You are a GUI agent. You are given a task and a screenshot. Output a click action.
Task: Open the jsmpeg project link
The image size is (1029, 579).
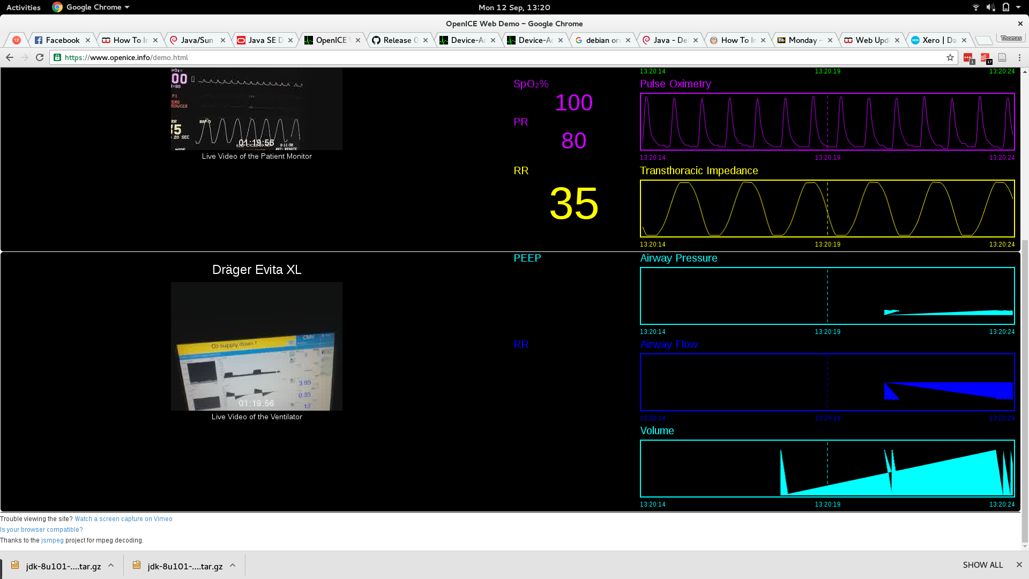(53, 540)
